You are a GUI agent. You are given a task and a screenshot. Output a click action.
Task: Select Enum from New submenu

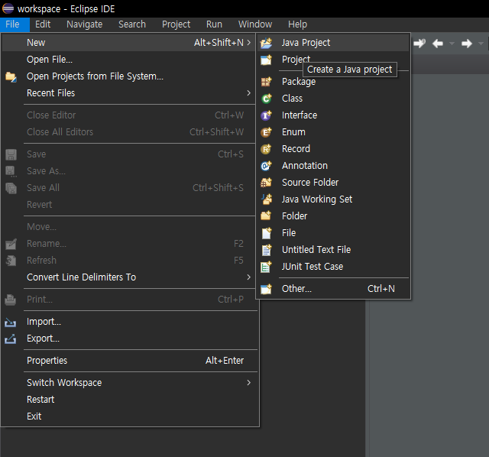coord(333,132)
